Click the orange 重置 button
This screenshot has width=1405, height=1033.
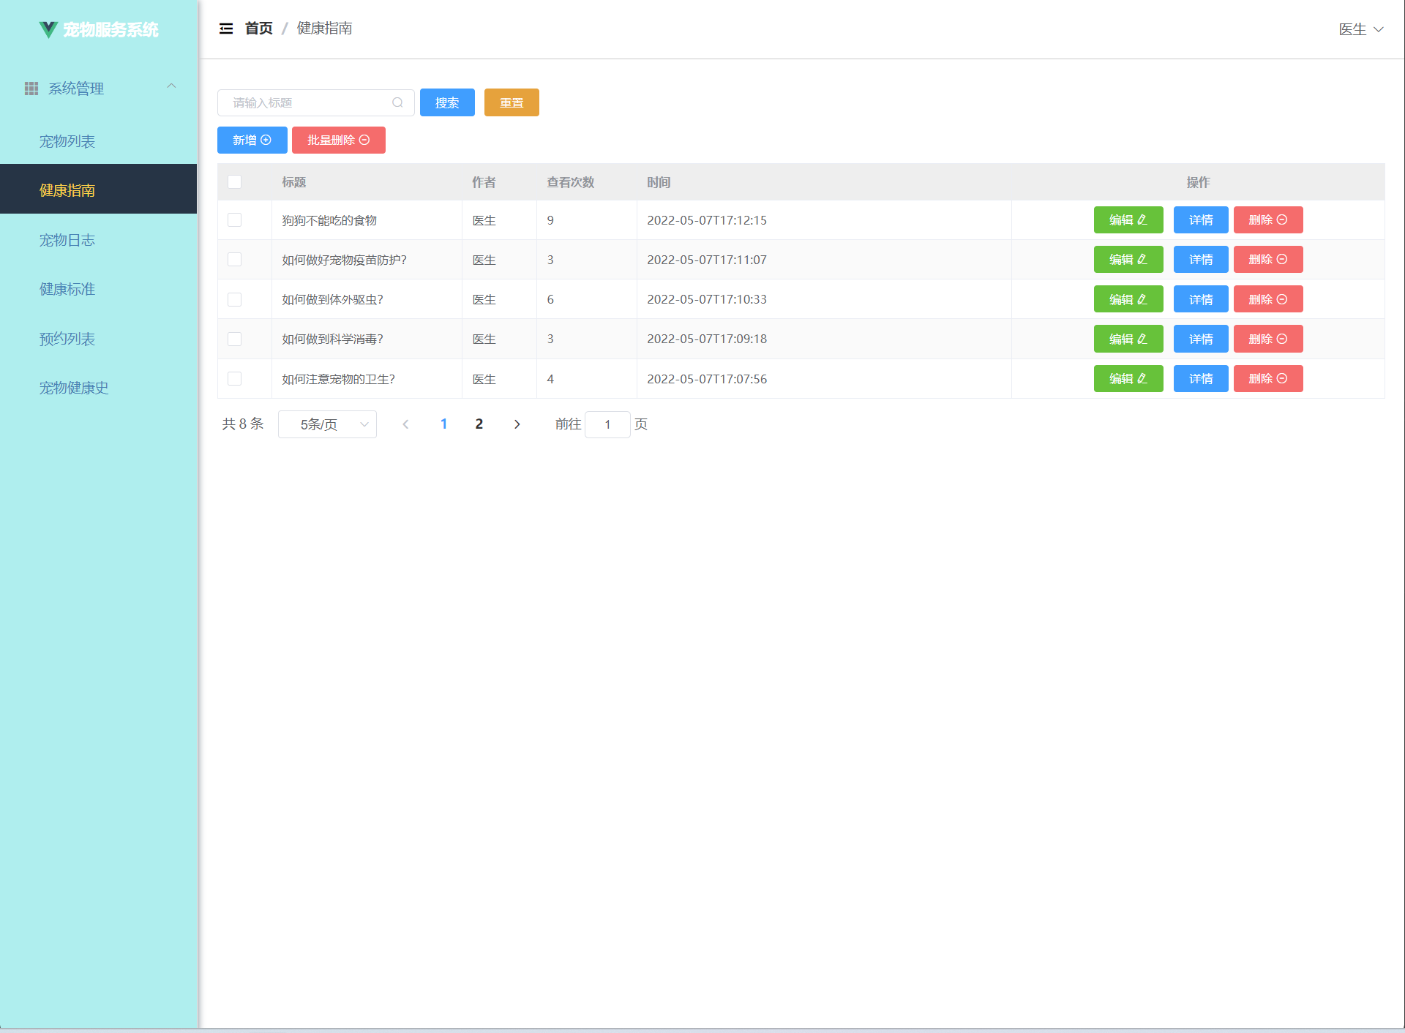click(512, 102)
